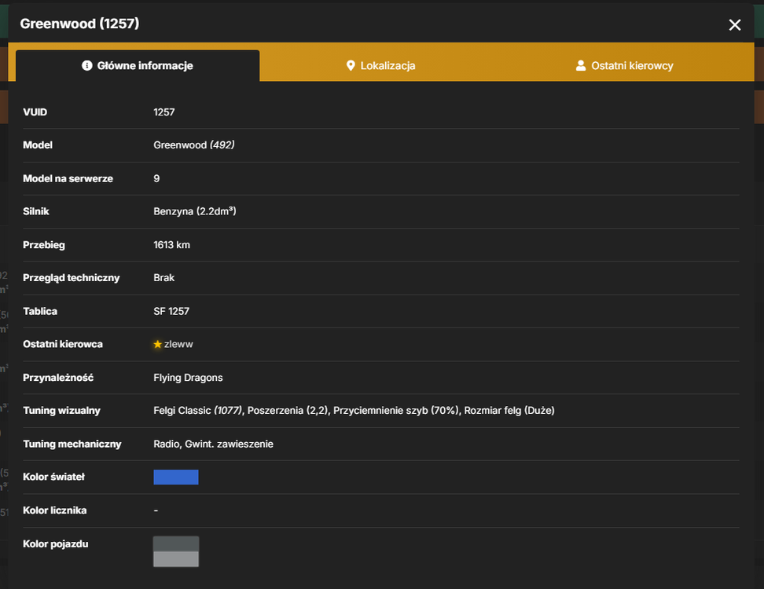Click the dark gray upper vehicle color swatch

click(x=176, y=543)
